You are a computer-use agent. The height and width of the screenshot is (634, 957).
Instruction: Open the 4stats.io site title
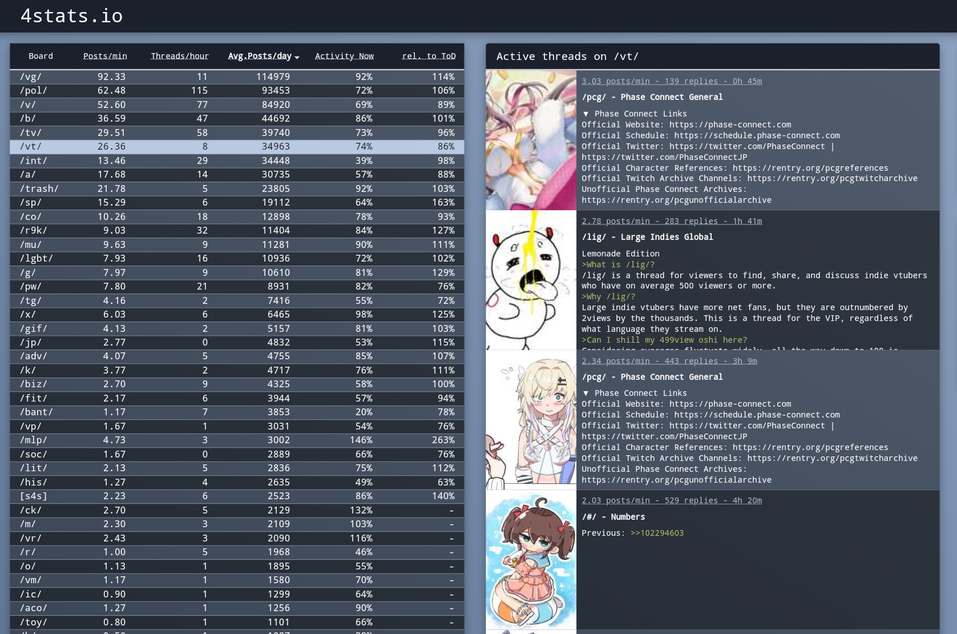72,15
